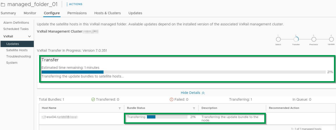Click 'In Queue: 0' text
The width and height of the screenshot is (336, 130).
302,99
